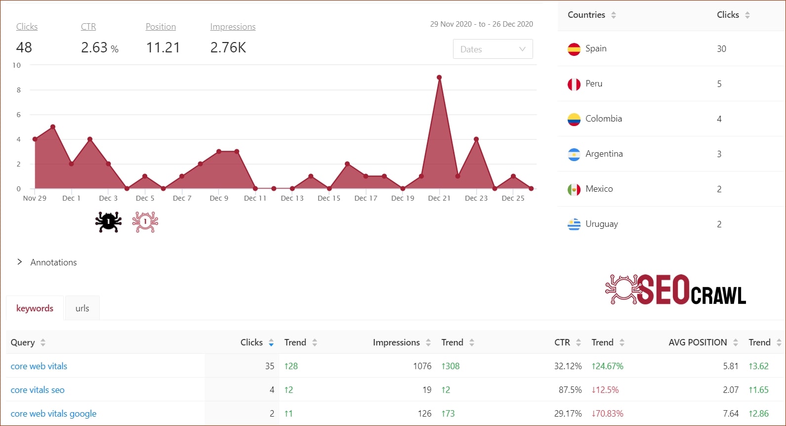
Task: Open the 'core web vitals google' query link
Action: [53, 414]
